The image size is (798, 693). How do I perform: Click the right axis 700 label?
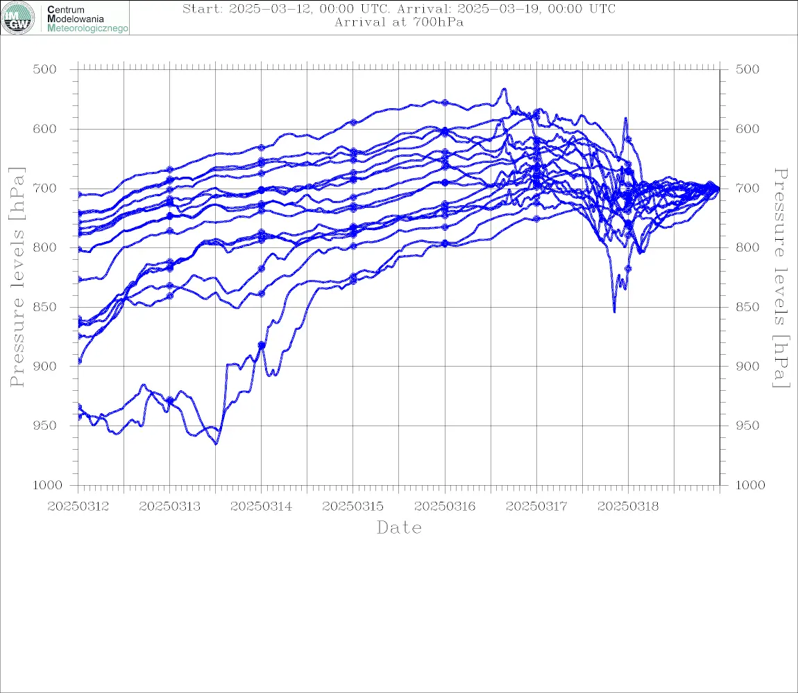747,188
